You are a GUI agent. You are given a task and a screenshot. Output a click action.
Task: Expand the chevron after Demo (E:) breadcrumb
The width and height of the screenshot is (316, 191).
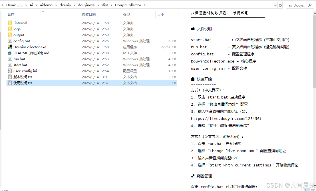click(26, 5)
